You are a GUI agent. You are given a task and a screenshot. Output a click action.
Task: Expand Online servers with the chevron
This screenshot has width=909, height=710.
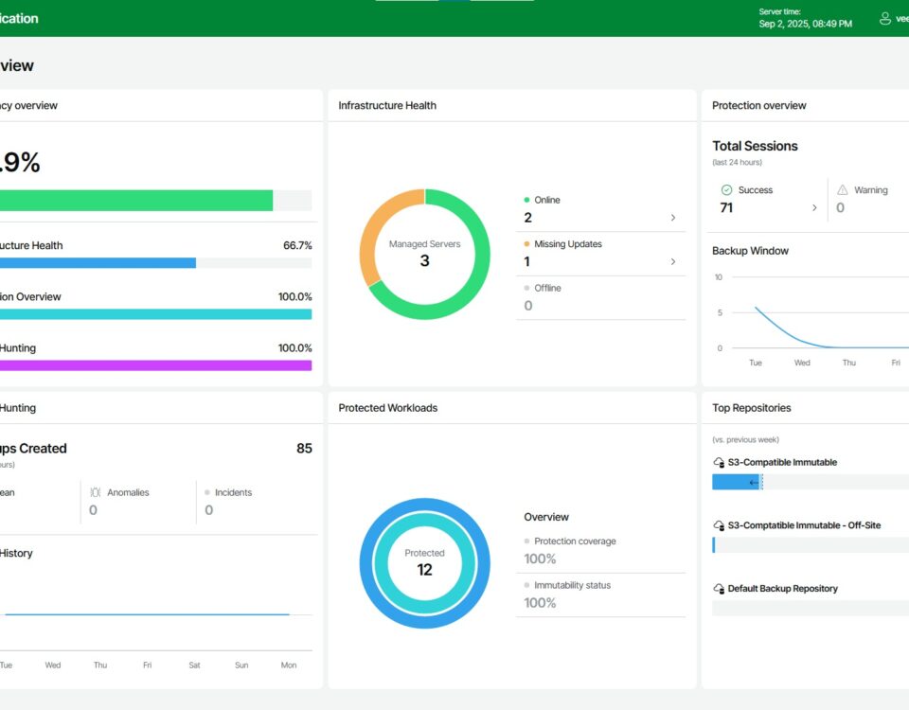click(673, 218)
